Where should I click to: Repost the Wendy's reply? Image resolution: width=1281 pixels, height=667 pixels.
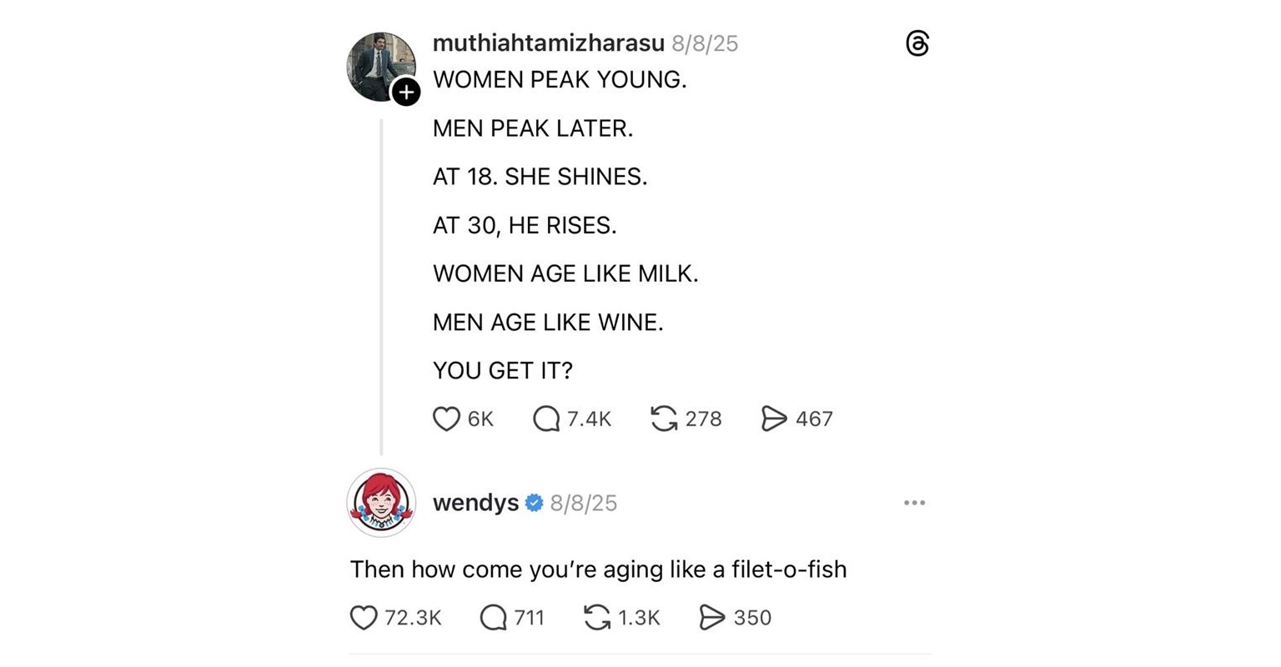597,618
